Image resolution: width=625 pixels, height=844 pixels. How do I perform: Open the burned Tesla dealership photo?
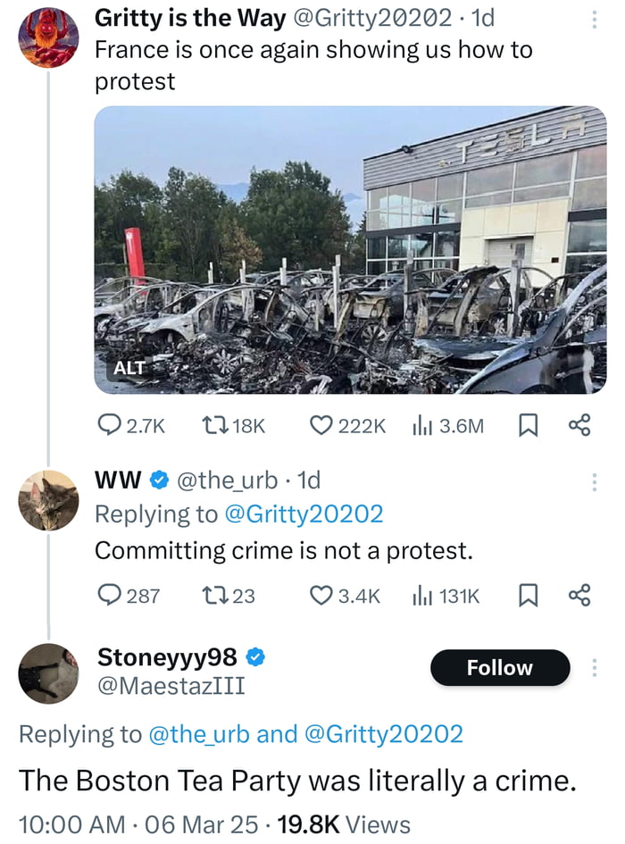[350, 250]
